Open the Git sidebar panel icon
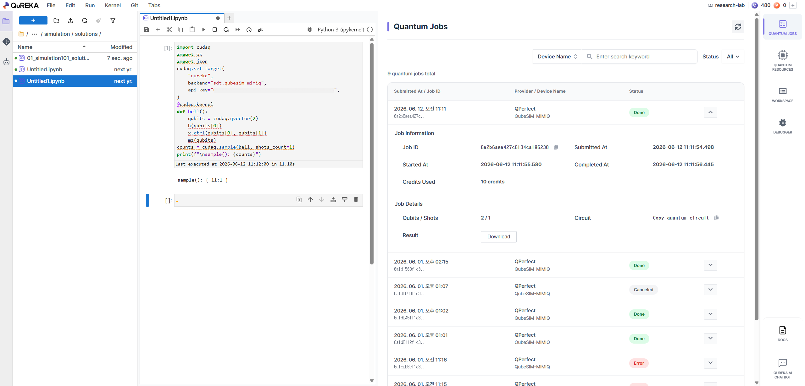The image size is (805, 386). pos(6,41)
